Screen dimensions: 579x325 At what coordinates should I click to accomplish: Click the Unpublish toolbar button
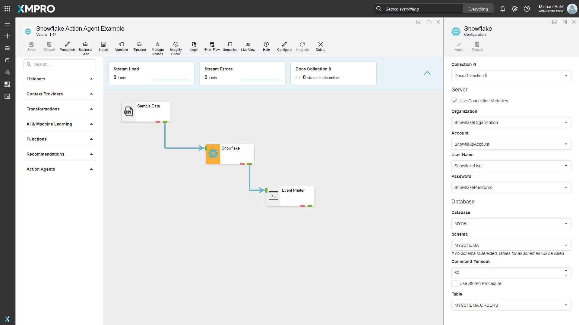click(230, 46)
